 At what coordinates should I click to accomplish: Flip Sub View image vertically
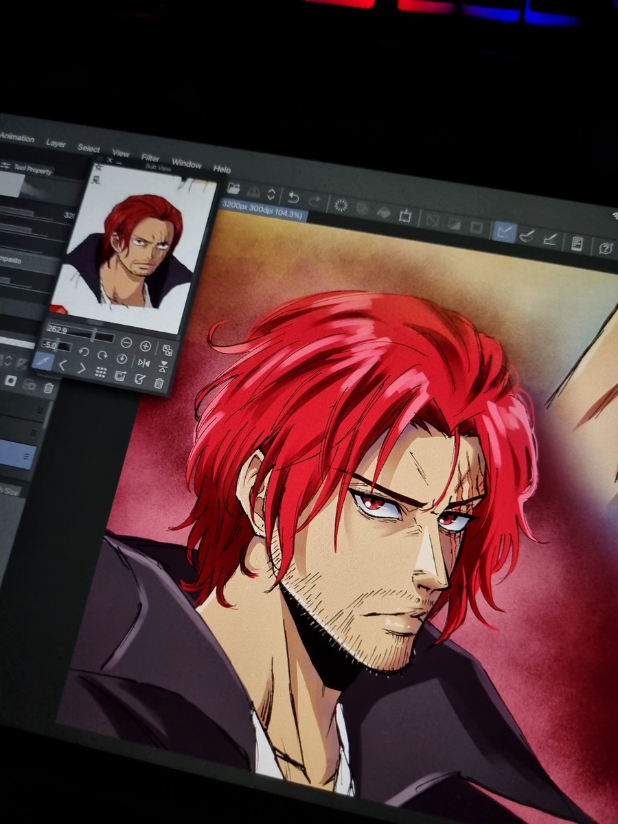coord(164,366)
